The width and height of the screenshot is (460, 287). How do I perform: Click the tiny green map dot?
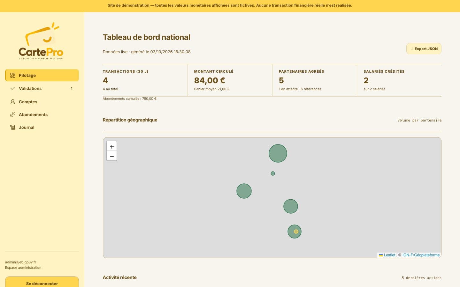pos(273,173)
